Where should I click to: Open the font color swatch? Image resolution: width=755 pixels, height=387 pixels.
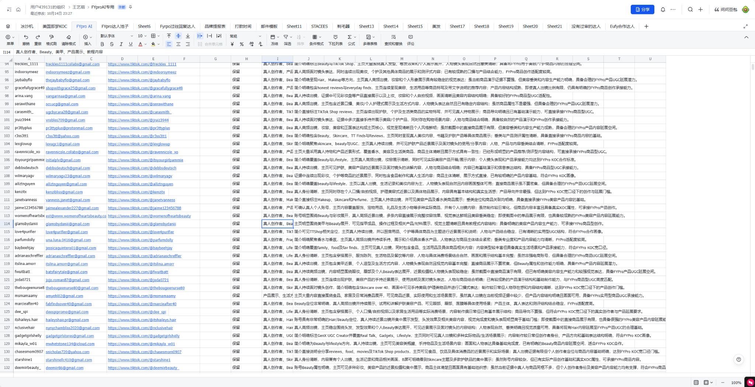point(140,44)
